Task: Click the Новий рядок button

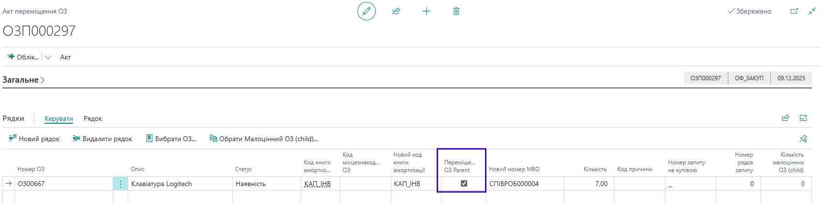Action: 34,139
